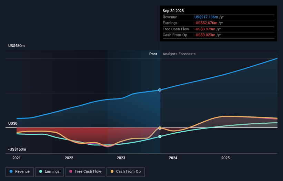Viewport: 283px width, 181px height.
Task: Click the Revenue row label in tooltip
Action: 170,17
